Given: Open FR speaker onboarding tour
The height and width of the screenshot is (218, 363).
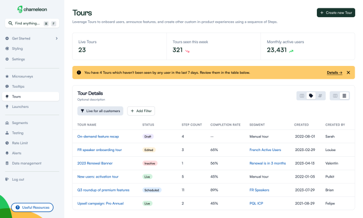Looking at the screenshot, I should coord(100,150).
